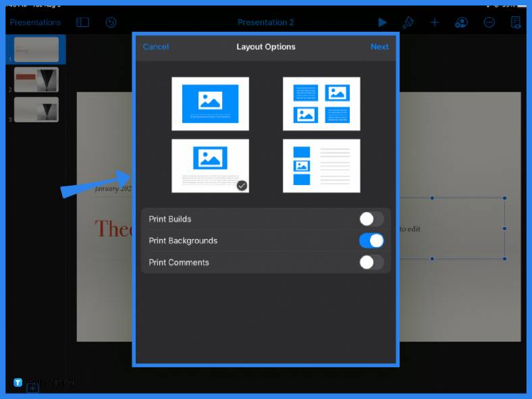The image size is (532, 399).
Task: Tap the Play presentation icon
Action: pos(382,22)
